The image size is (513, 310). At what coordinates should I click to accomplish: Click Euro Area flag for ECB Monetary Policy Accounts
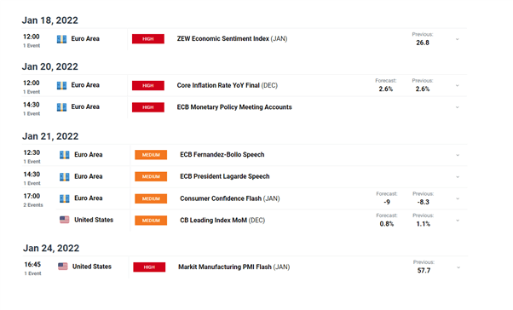coord(61,107)
